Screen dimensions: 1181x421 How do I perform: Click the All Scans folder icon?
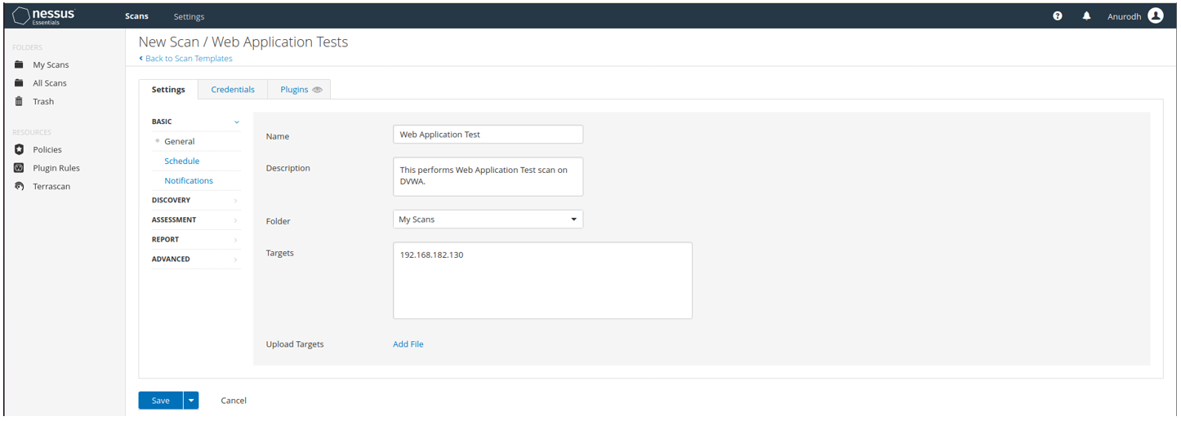click(19, 83)
